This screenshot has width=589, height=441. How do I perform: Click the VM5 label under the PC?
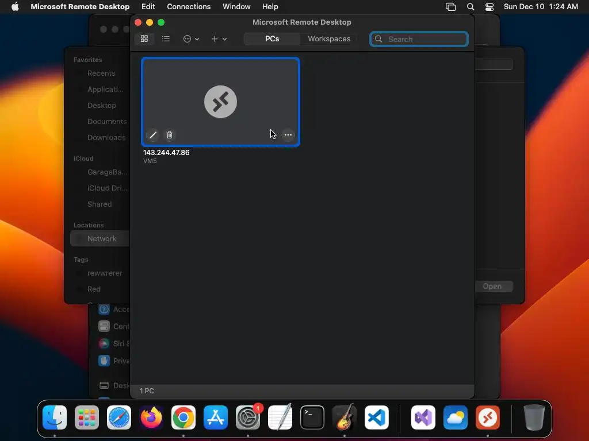150,161
